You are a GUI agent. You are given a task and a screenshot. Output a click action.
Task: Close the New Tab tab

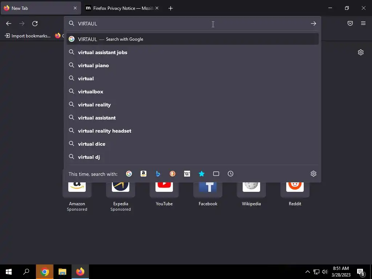75,8
